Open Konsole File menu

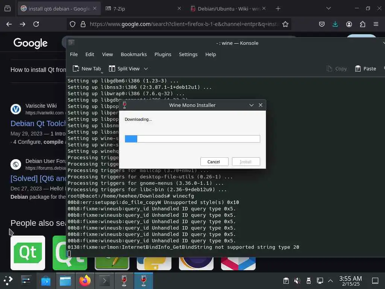[x=74, y=54]
